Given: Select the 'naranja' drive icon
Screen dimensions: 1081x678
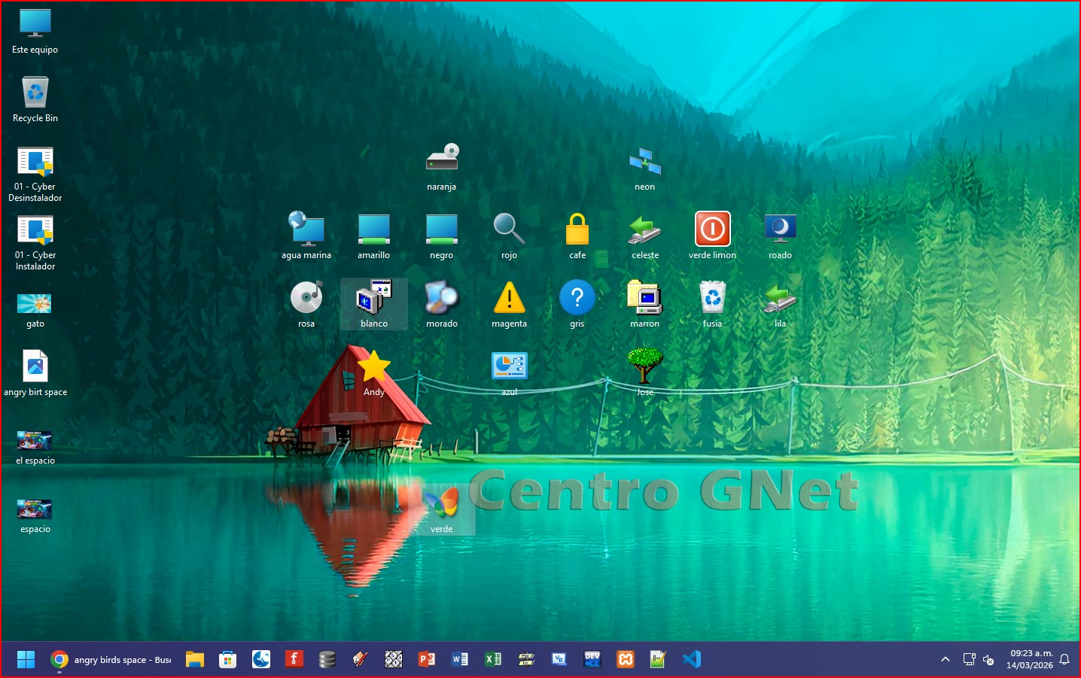Looking at the screenshot, I should 442,159.
